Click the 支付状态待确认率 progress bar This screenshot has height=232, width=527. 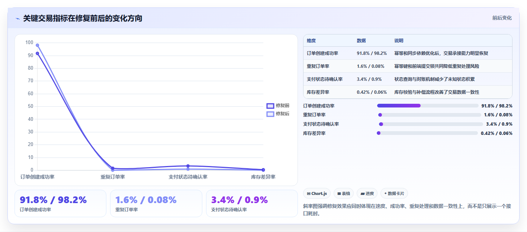tap(431, 124)
